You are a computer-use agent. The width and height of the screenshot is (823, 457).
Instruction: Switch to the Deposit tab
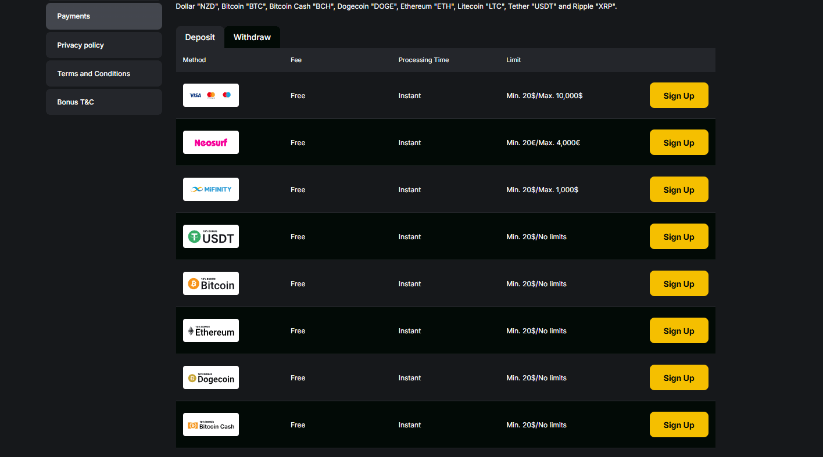click(200, 37)
